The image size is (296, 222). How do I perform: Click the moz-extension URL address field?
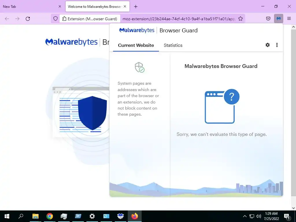(x=179, y=19)
